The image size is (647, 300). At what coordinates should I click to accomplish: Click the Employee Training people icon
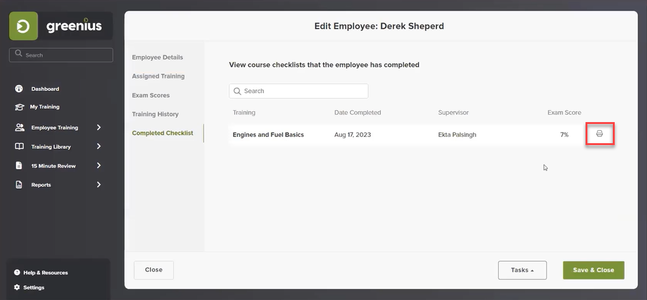tap(19, 127)
